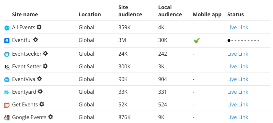Open the Event Setter gear settings
Screen dimensions: 273x123
click(45, 66)
